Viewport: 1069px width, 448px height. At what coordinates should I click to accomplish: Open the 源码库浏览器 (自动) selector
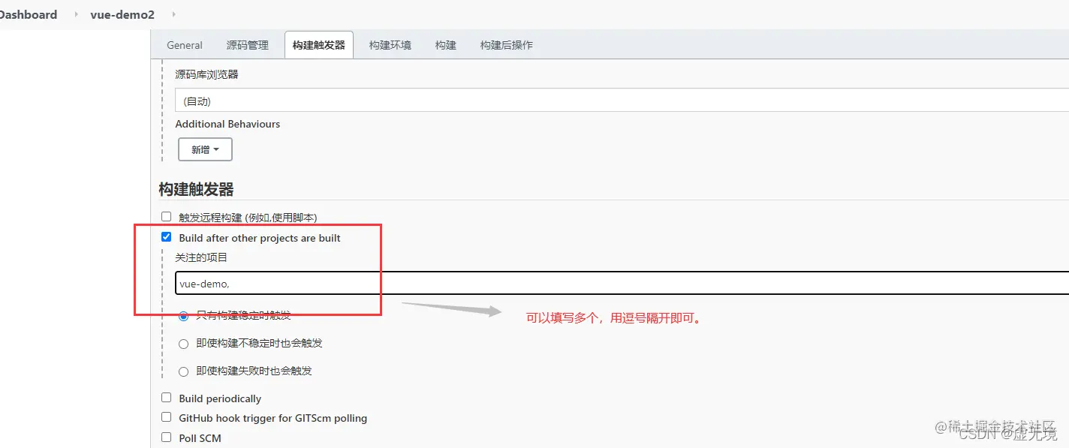525,99
